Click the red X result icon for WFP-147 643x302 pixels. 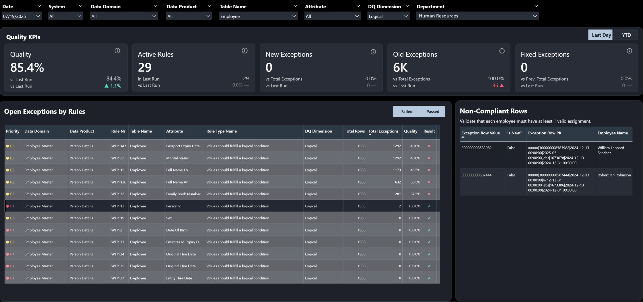pyautogui.click(x=429, y=146)
